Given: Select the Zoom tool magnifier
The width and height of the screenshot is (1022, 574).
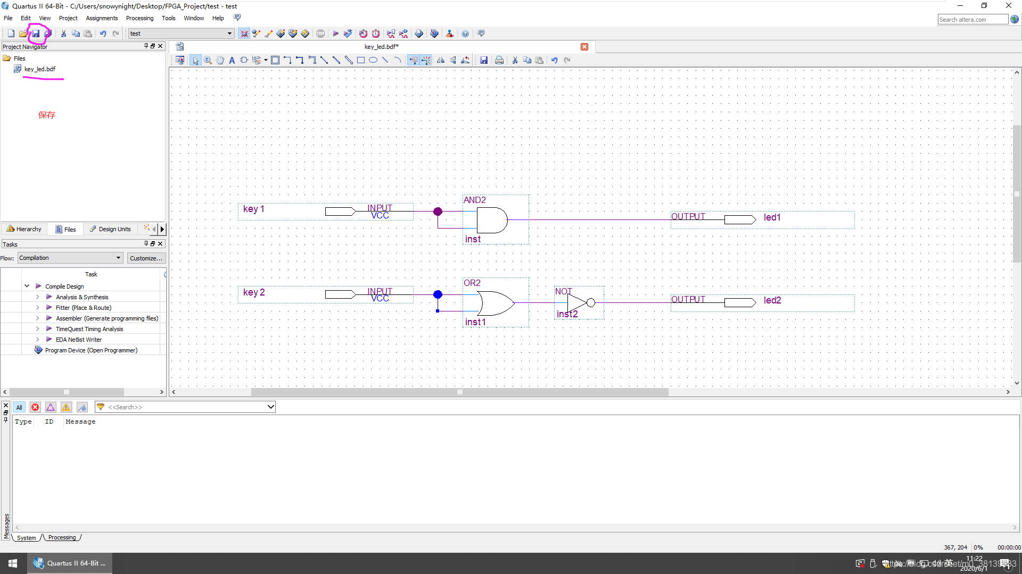Looking at the screenshot, I should coord(208,60).
